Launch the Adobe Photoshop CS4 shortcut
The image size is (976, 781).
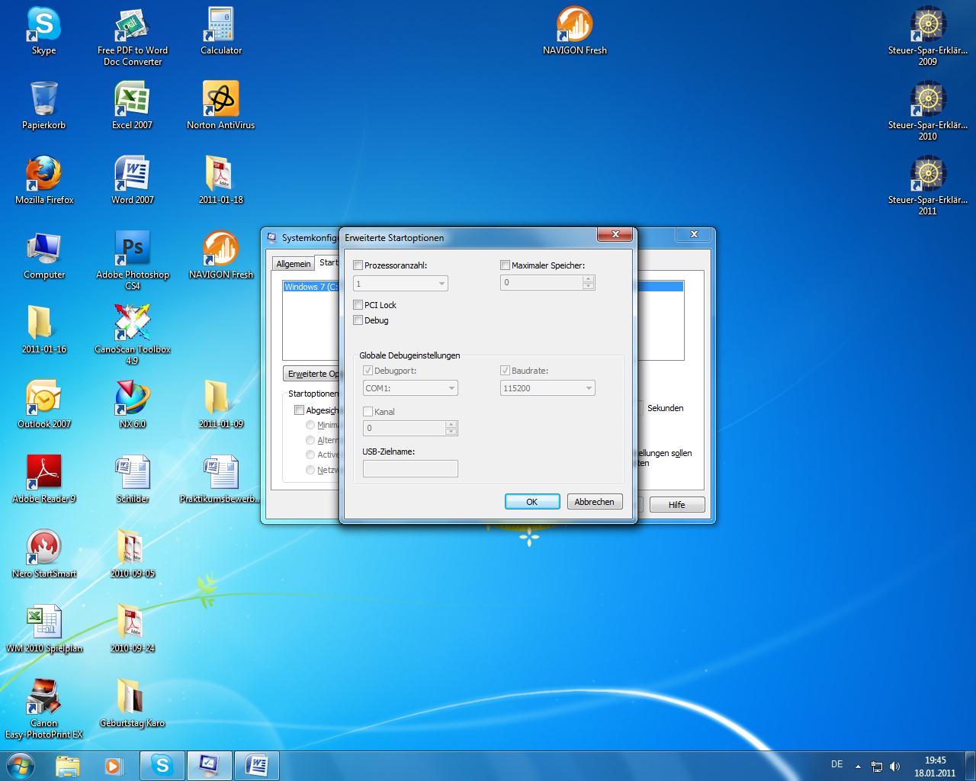133,260
